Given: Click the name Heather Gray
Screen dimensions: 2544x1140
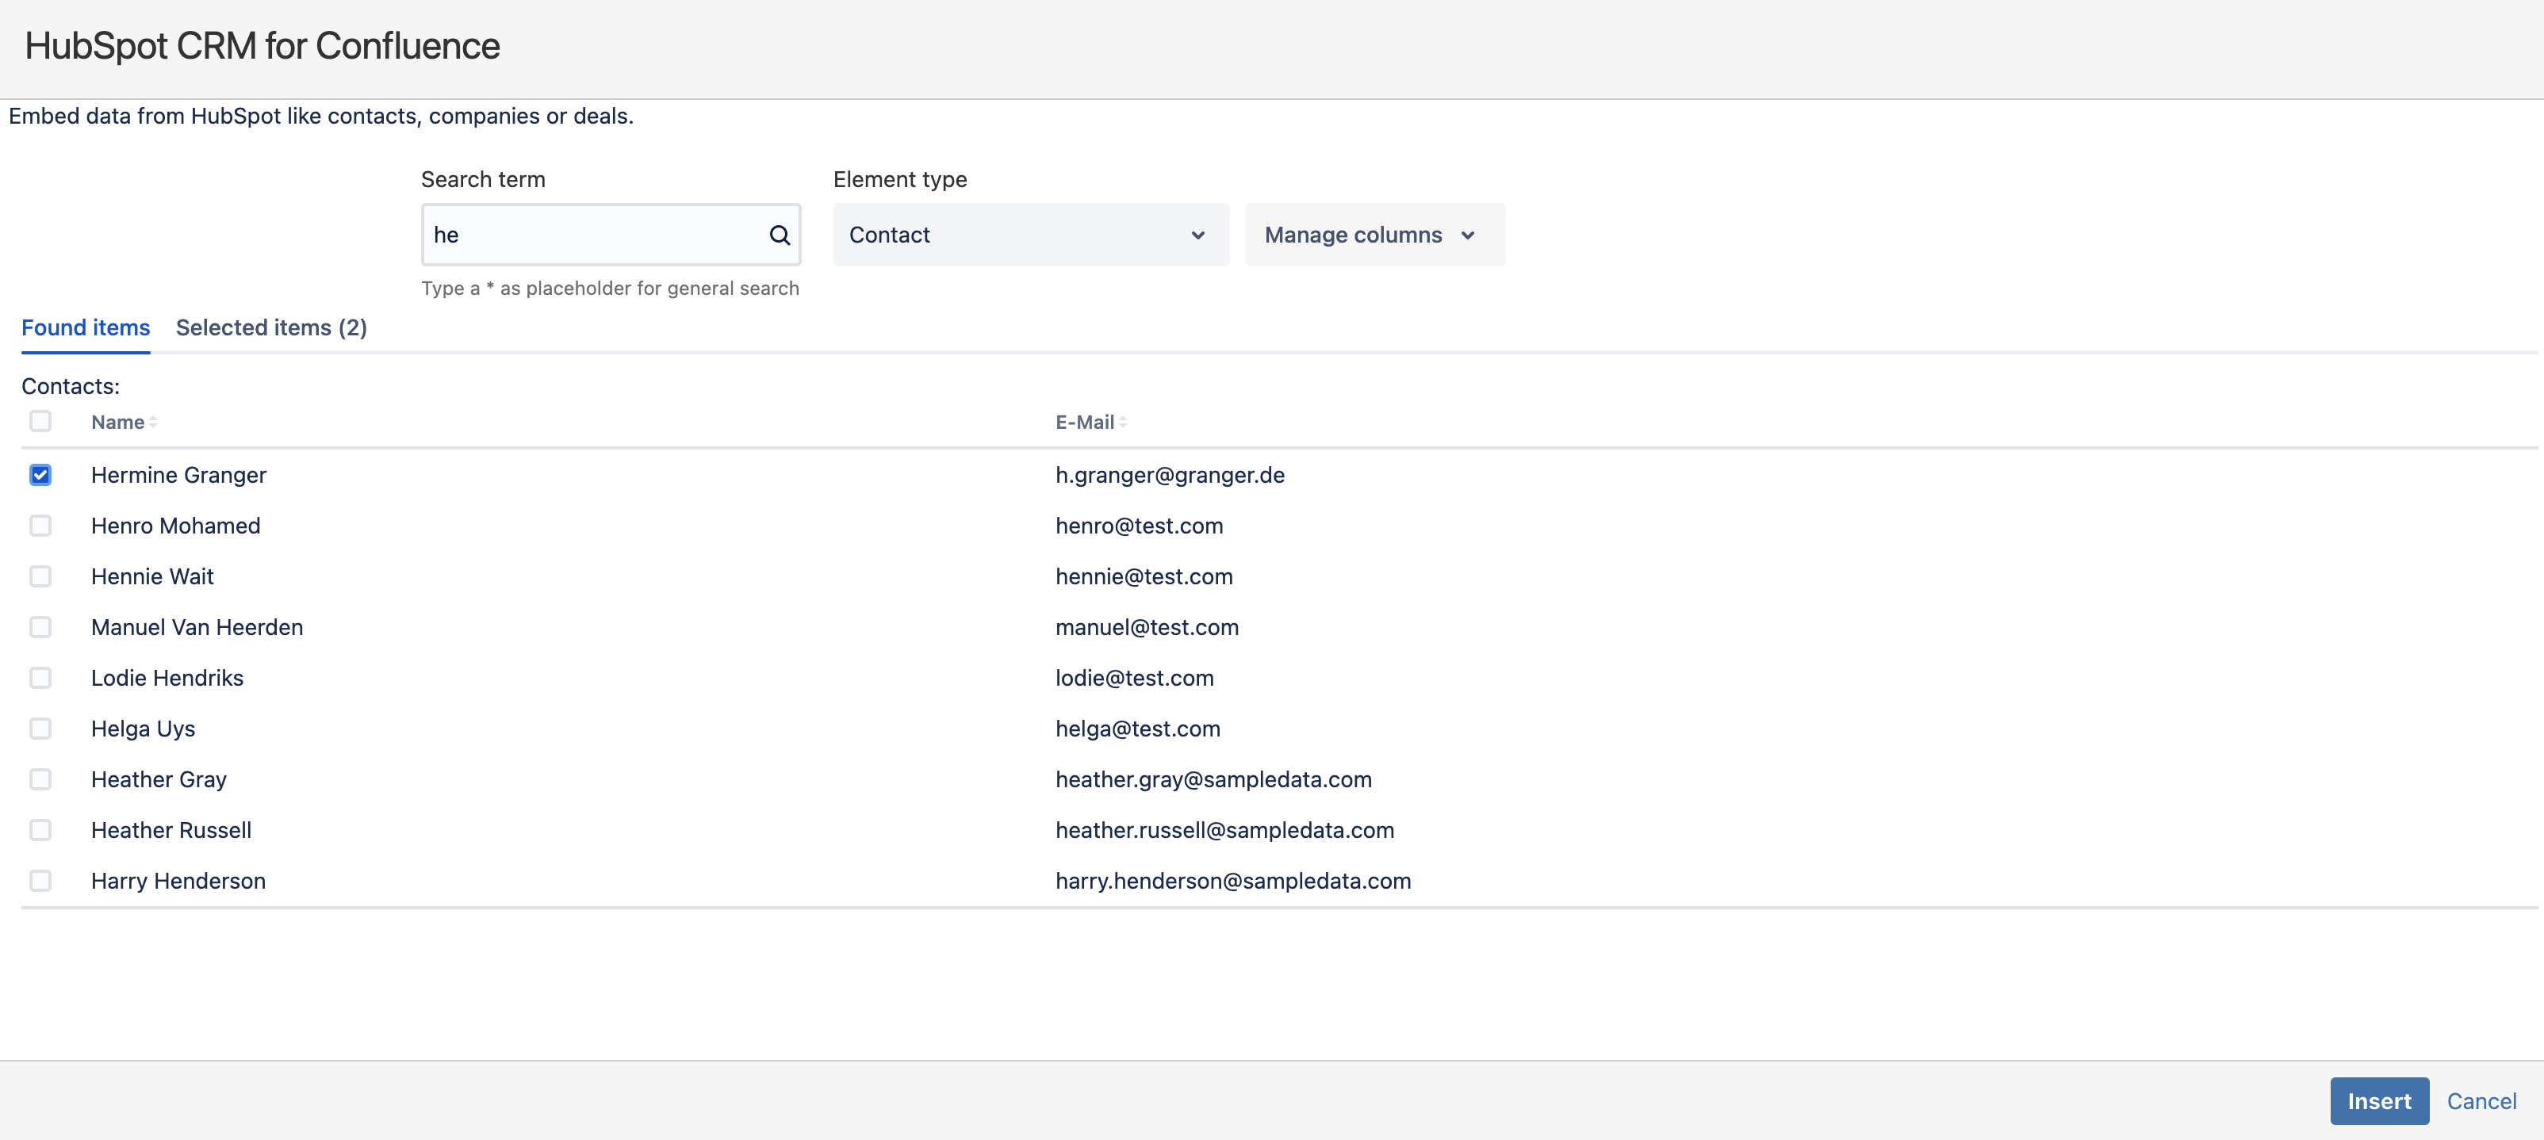Looking at the screenshot, I should 159,780.
